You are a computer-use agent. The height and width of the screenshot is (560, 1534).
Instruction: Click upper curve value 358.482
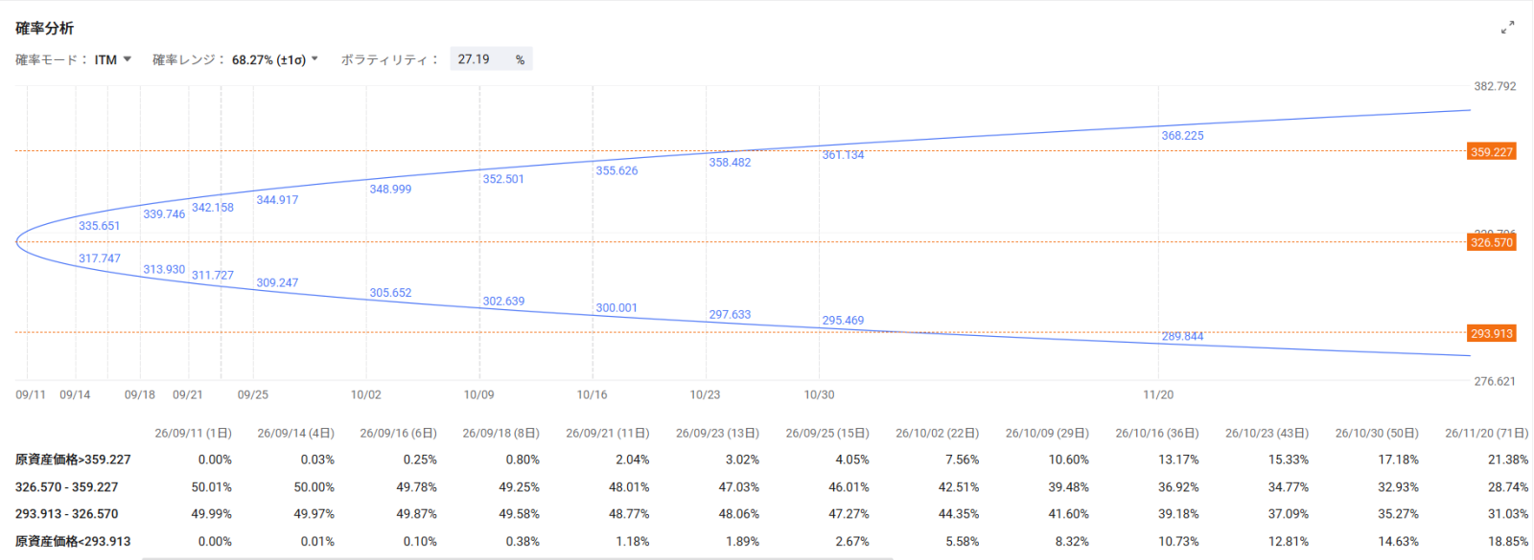click(730, 163)
